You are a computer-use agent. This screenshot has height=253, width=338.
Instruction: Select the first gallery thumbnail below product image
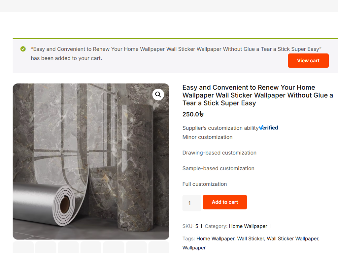coord(23,247)
